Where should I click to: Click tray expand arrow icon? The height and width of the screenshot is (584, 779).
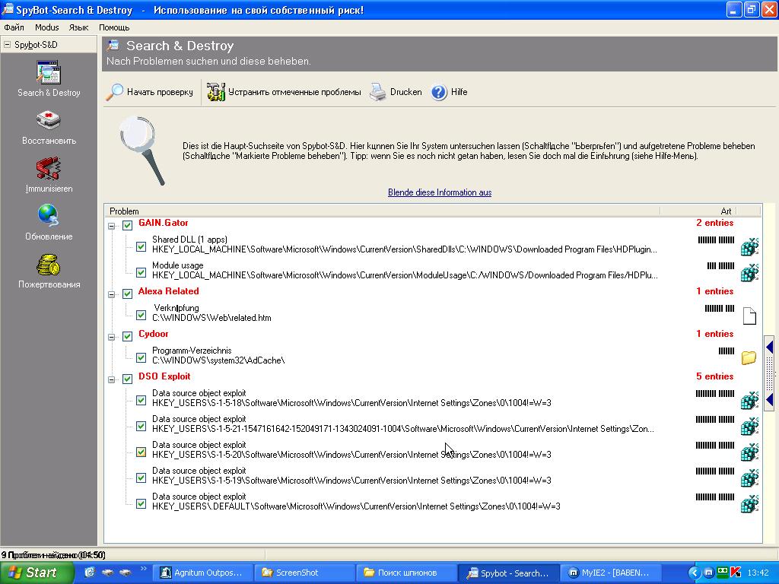pos(695,573)
